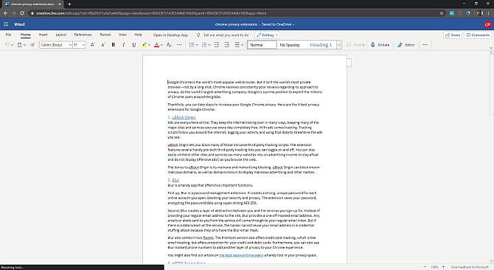Expand the font size dropdown
The image size is (494, 270).
83,45
